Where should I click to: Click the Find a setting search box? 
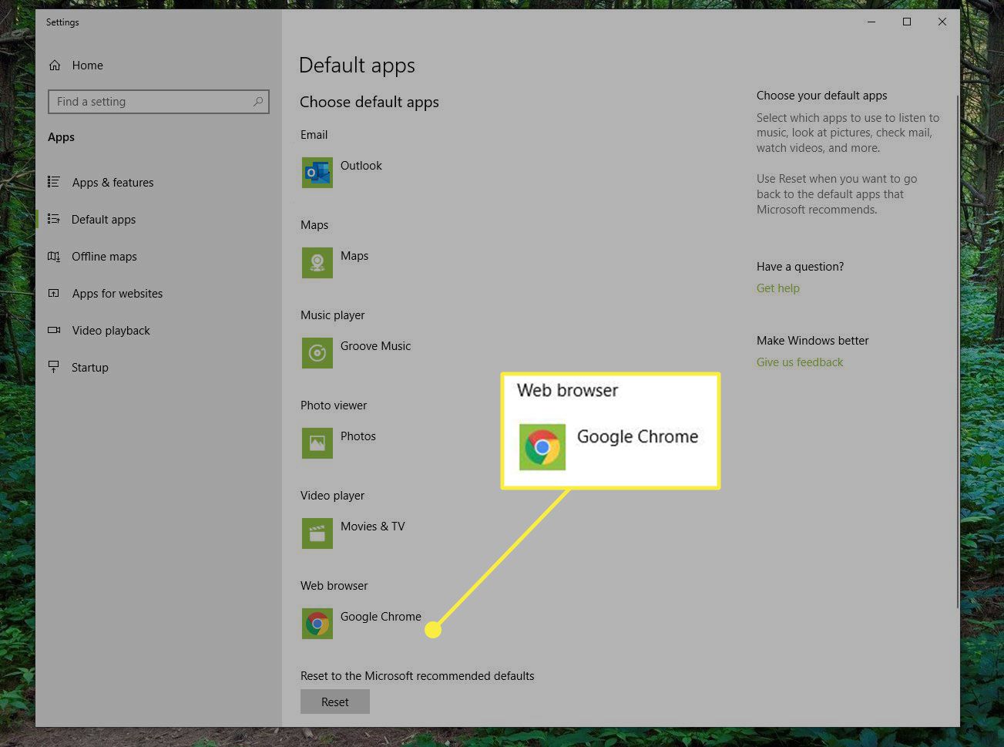[159, 102]
